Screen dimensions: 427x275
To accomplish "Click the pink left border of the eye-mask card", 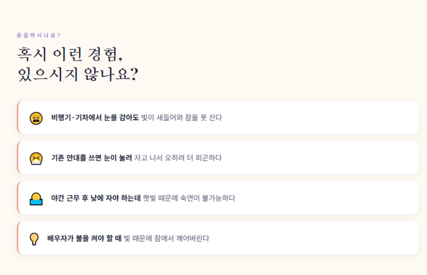I will pos(18,158).
